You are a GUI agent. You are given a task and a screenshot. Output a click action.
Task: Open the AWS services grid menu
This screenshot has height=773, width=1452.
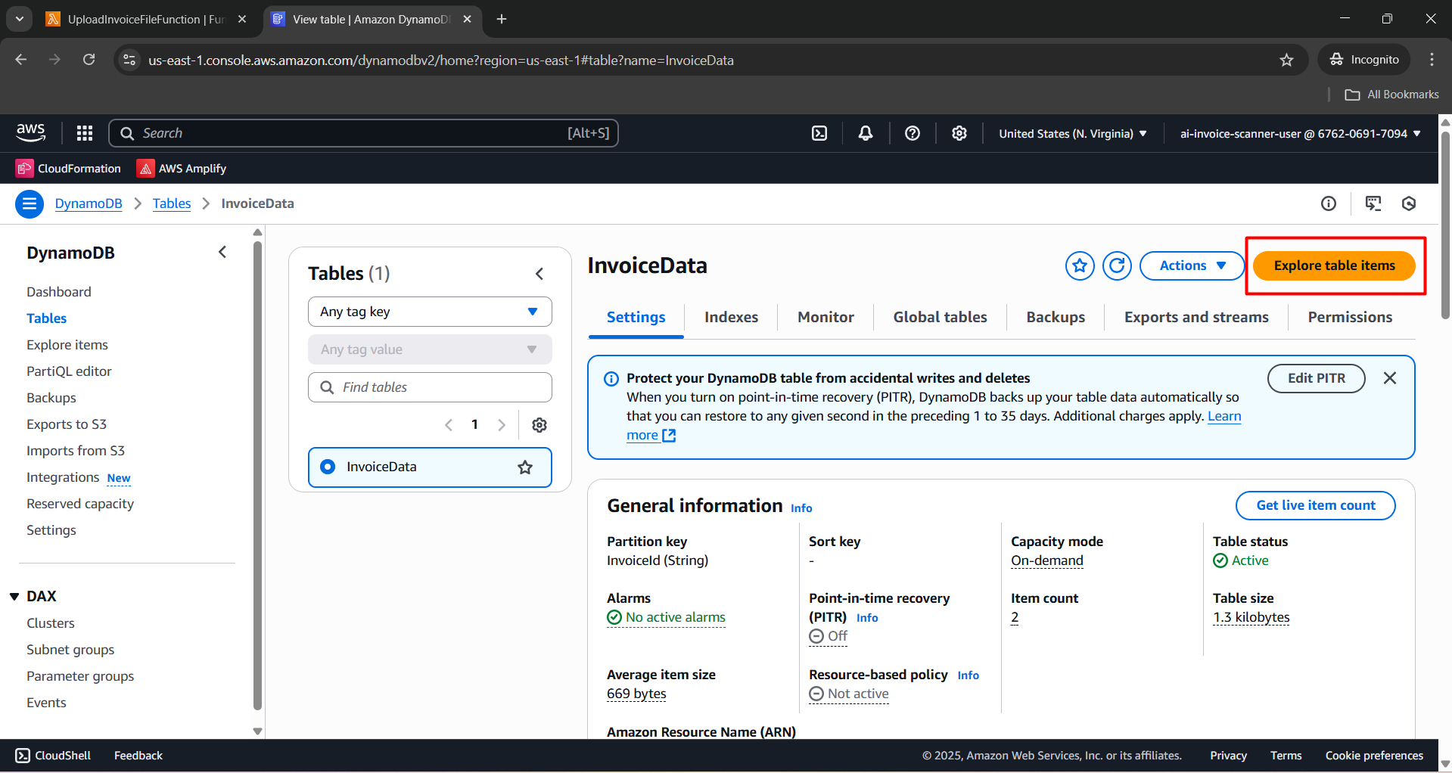(85, 133)
